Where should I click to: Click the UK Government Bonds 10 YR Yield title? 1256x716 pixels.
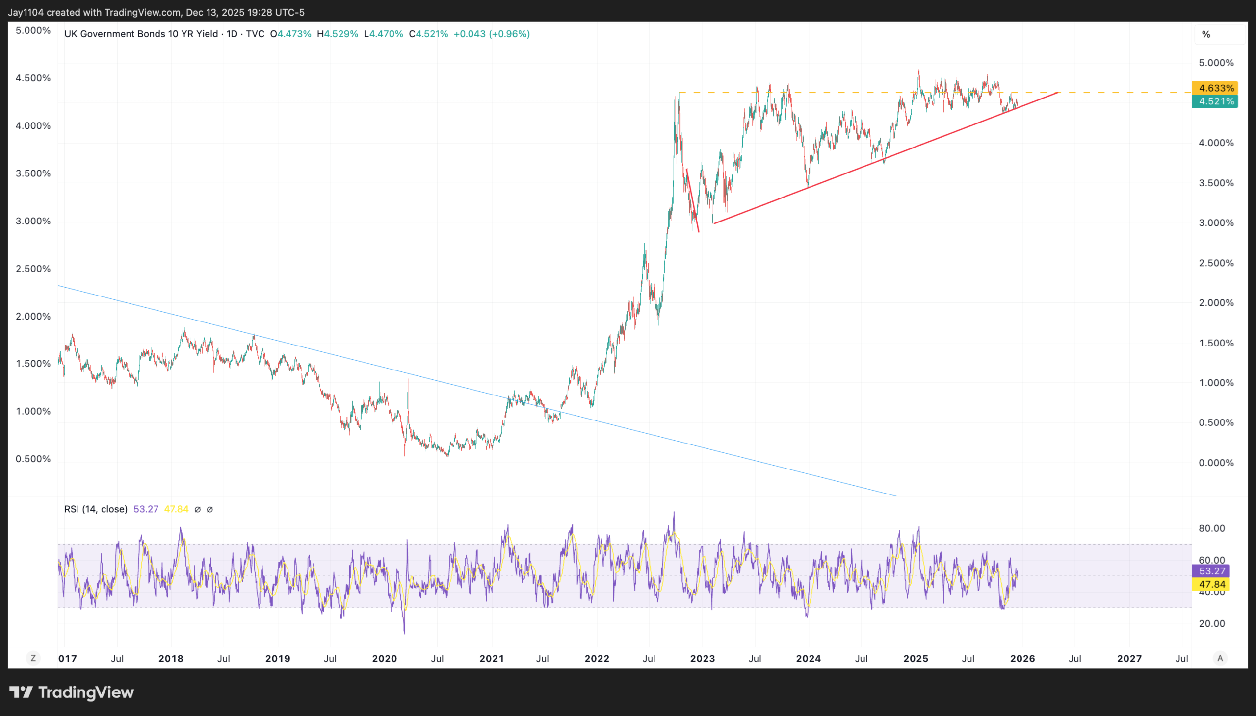[141, 34]
